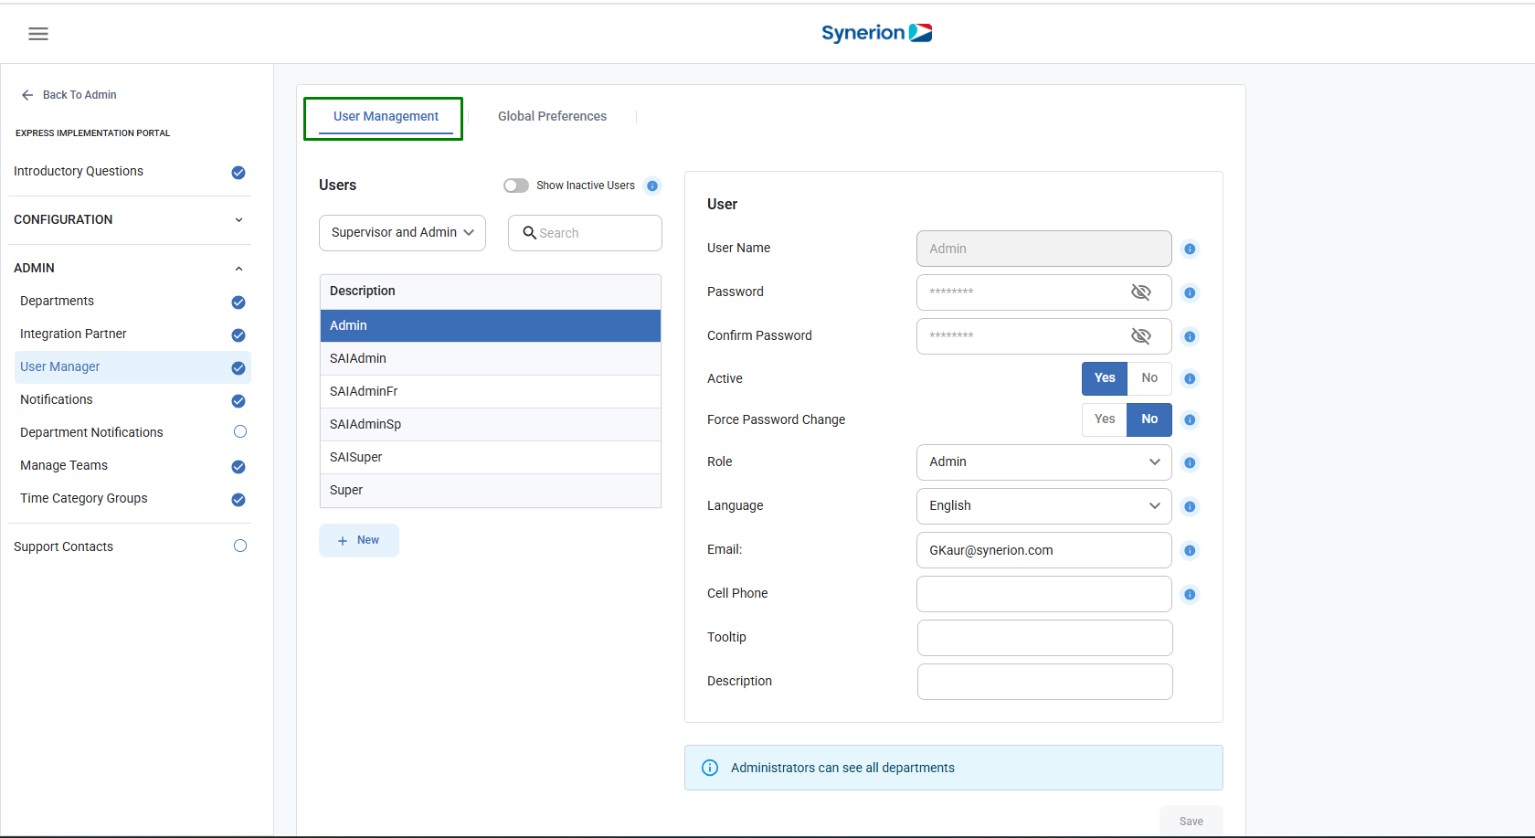Click completed checkmark for Time Category Groups
The image size is (1535, 838).
[238, 500]
